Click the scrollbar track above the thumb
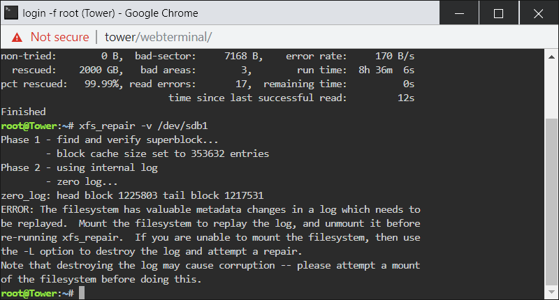 click(x=551, y=91)
